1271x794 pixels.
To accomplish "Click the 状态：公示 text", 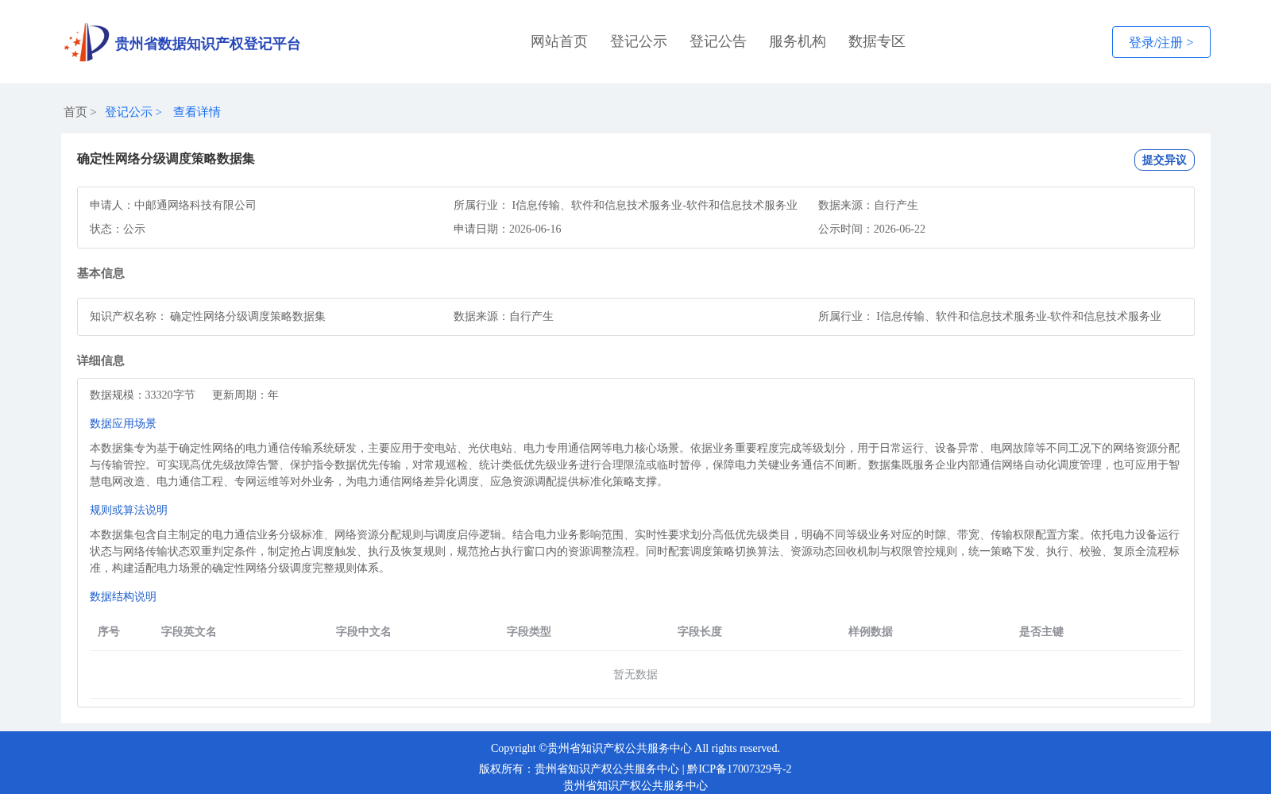I will (x=118, y=229).
